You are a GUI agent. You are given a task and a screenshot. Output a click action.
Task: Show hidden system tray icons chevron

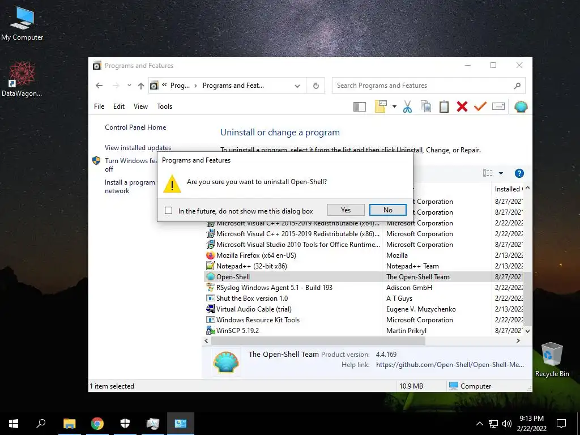pyautogui.click(x=479, y=424)
